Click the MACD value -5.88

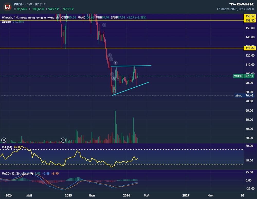[x=46, y=174]
